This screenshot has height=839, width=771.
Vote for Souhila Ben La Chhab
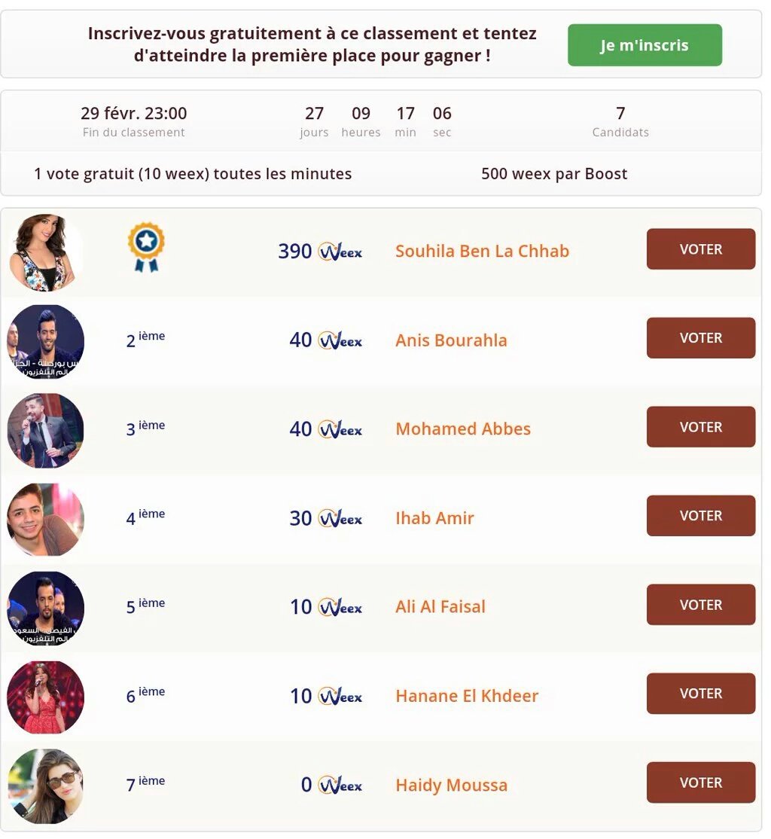pyautogui.click(x=701, y=249)
